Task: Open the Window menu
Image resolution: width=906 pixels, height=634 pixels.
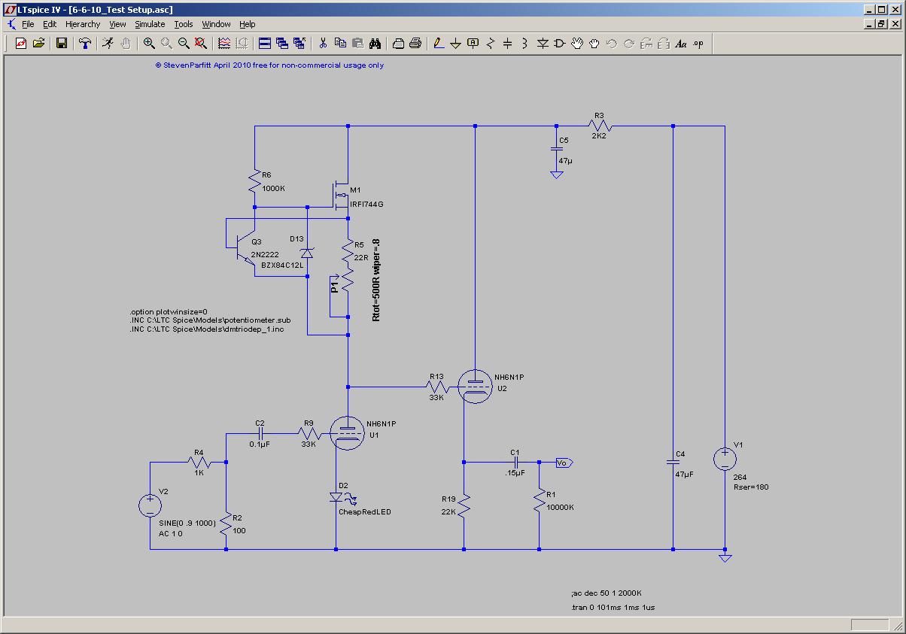Action: tap(217, 24)
